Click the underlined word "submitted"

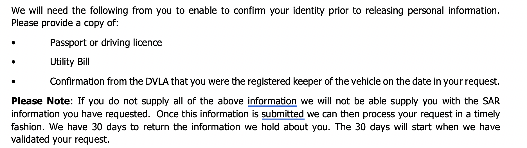tap(283, 114)
